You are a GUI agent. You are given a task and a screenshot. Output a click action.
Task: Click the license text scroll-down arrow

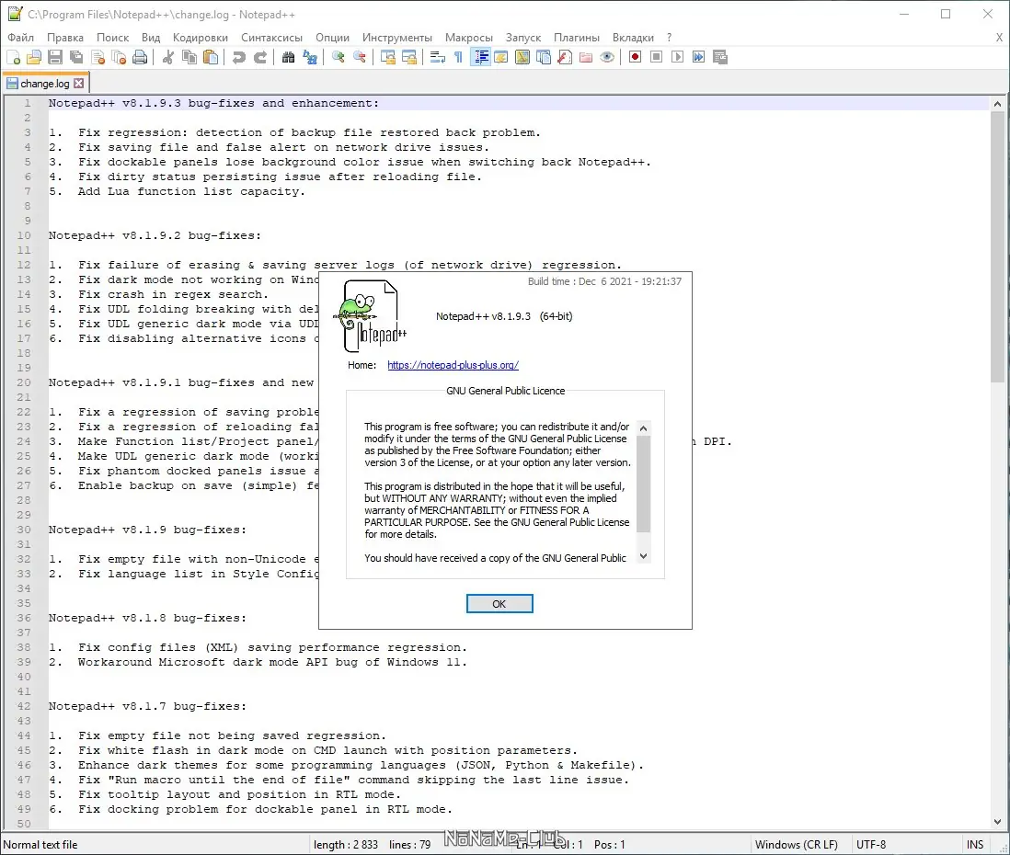tap(643, 556)
